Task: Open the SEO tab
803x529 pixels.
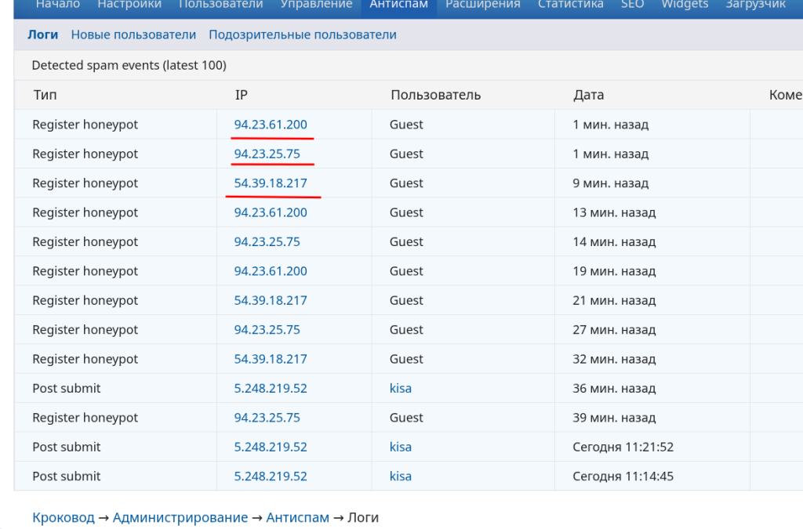Action: tap(632, 5)
